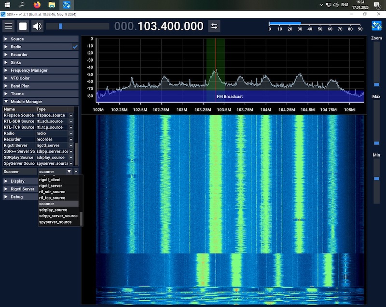Choose sdrplay_source from the module list
This screenshot has height=307, width=386.
[58, 210]
